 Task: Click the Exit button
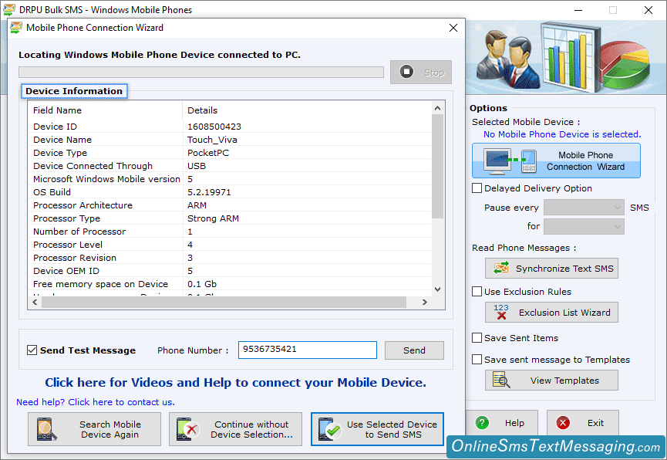point(583,423)
